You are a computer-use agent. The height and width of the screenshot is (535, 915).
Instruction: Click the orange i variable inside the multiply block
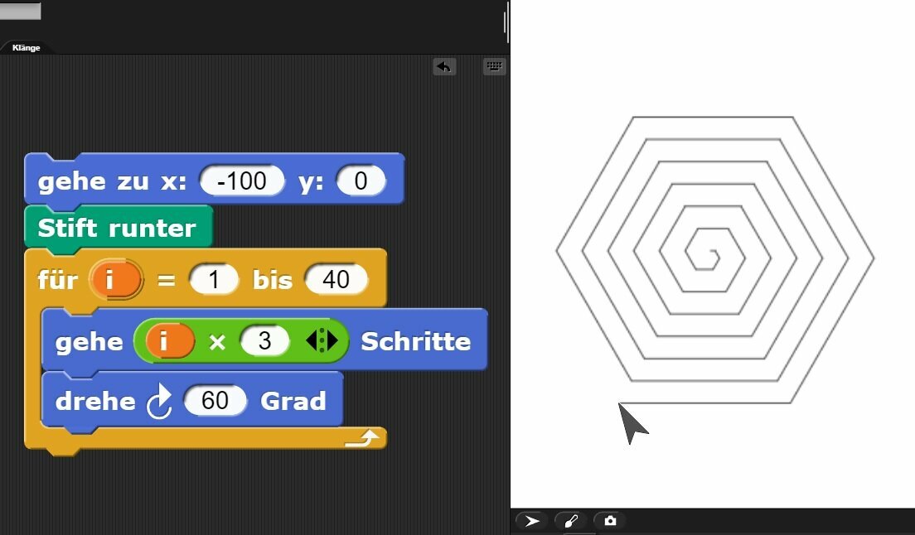point(170,341)
